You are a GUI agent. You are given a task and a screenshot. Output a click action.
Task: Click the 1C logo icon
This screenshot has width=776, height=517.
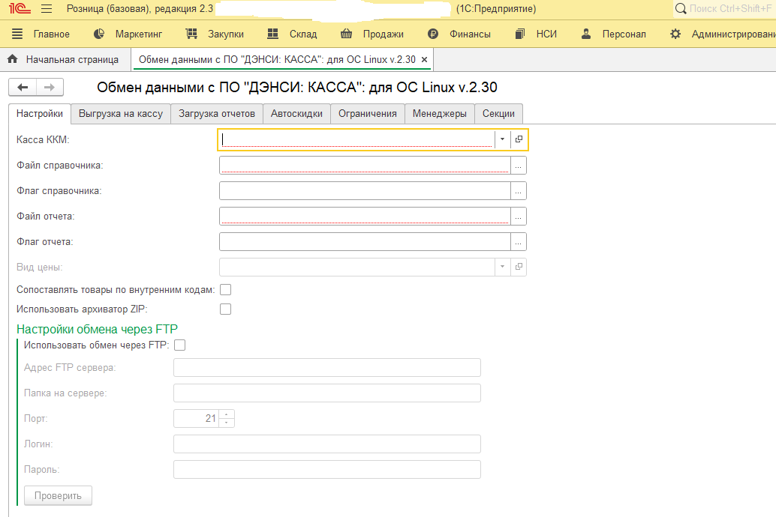pos(20,8)
